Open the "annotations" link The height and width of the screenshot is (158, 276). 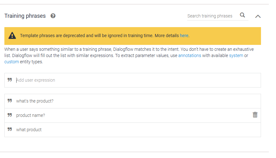190,55
